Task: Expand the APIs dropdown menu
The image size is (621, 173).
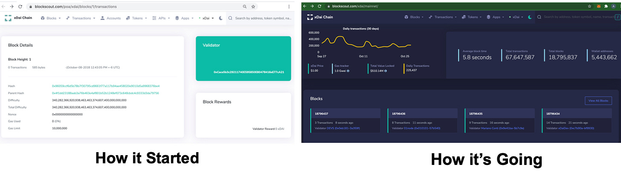Action: 161,18
